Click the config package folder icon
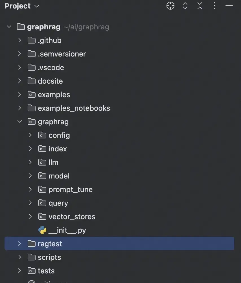Viewport: 241px width, 283px height. [42, 135]
